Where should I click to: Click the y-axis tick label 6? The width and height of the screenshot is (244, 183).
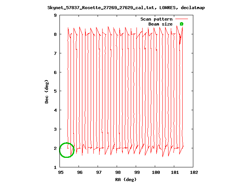click(55, 72)
